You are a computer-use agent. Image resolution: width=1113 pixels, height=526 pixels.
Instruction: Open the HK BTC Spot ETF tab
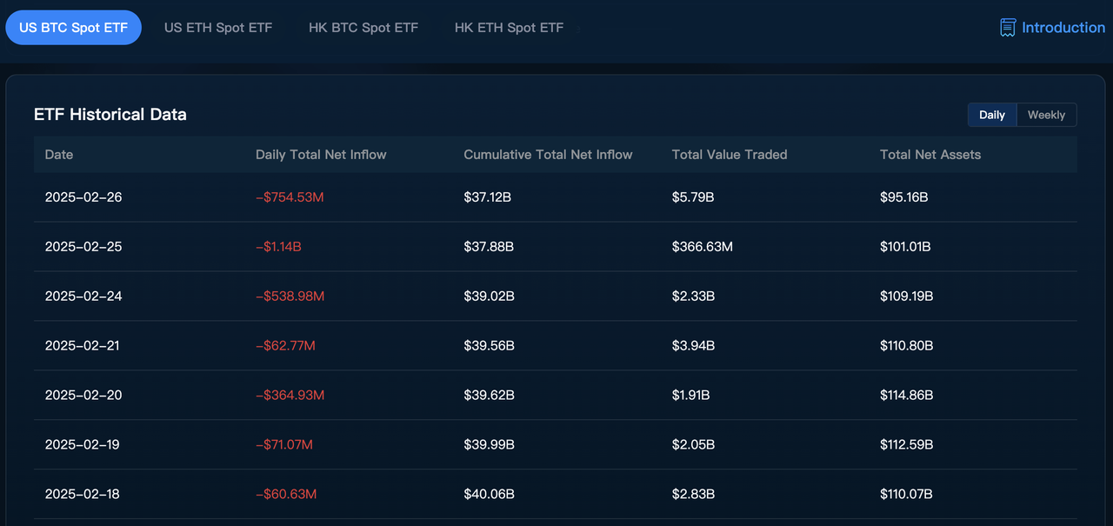pos(363,28)
